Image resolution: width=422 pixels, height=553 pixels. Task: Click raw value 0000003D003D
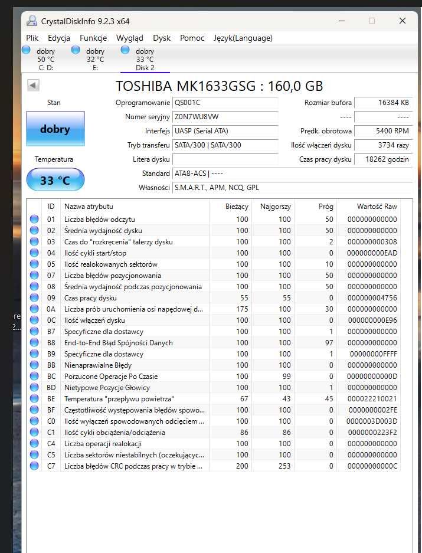point(372,421)
